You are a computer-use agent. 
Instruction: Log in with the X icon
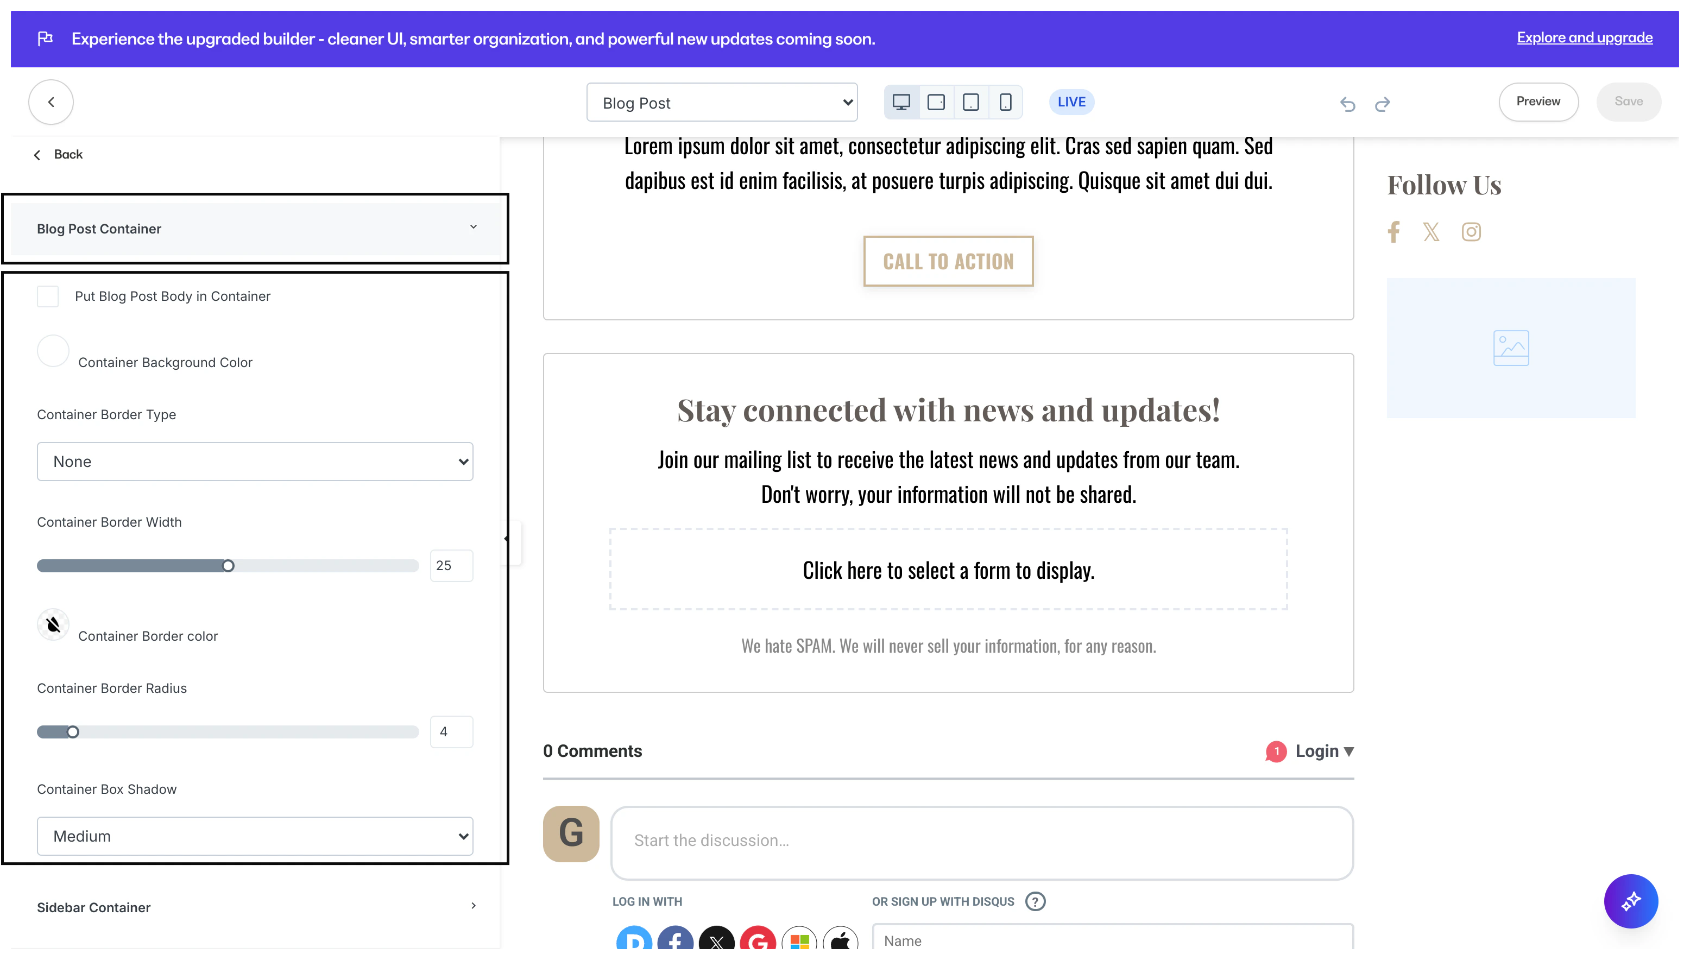[716, 942]
